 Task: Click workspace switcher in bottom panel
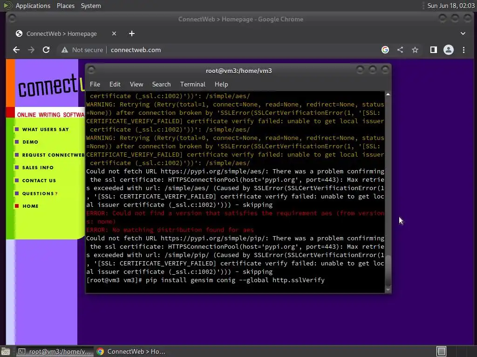[442, 351]
